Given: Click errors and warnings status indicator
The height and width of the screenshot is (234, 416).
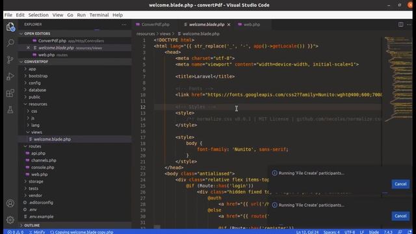Looking at the screenshot, I should pos(16,232).
